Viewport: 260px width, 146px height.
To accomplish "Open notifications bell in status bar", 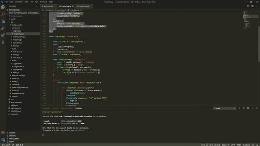I will 257,145.
